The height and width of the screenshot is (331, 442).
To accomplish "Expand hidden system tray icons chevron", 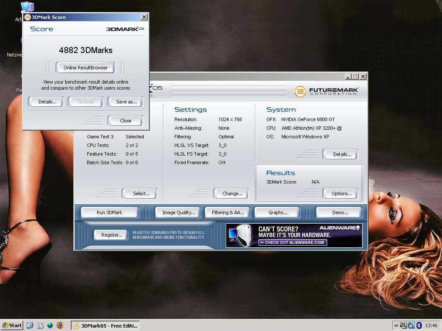I will [396, 326].
